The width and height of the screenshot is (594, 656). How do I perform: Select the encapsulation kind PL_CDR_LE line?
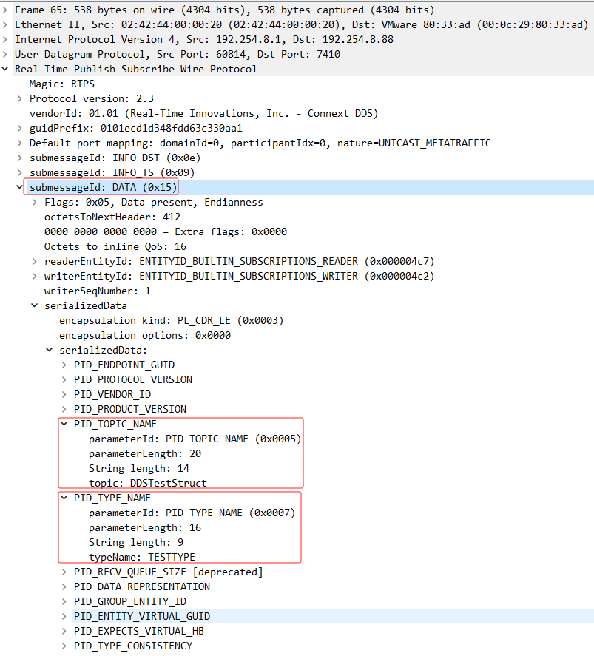pos(171,320)
